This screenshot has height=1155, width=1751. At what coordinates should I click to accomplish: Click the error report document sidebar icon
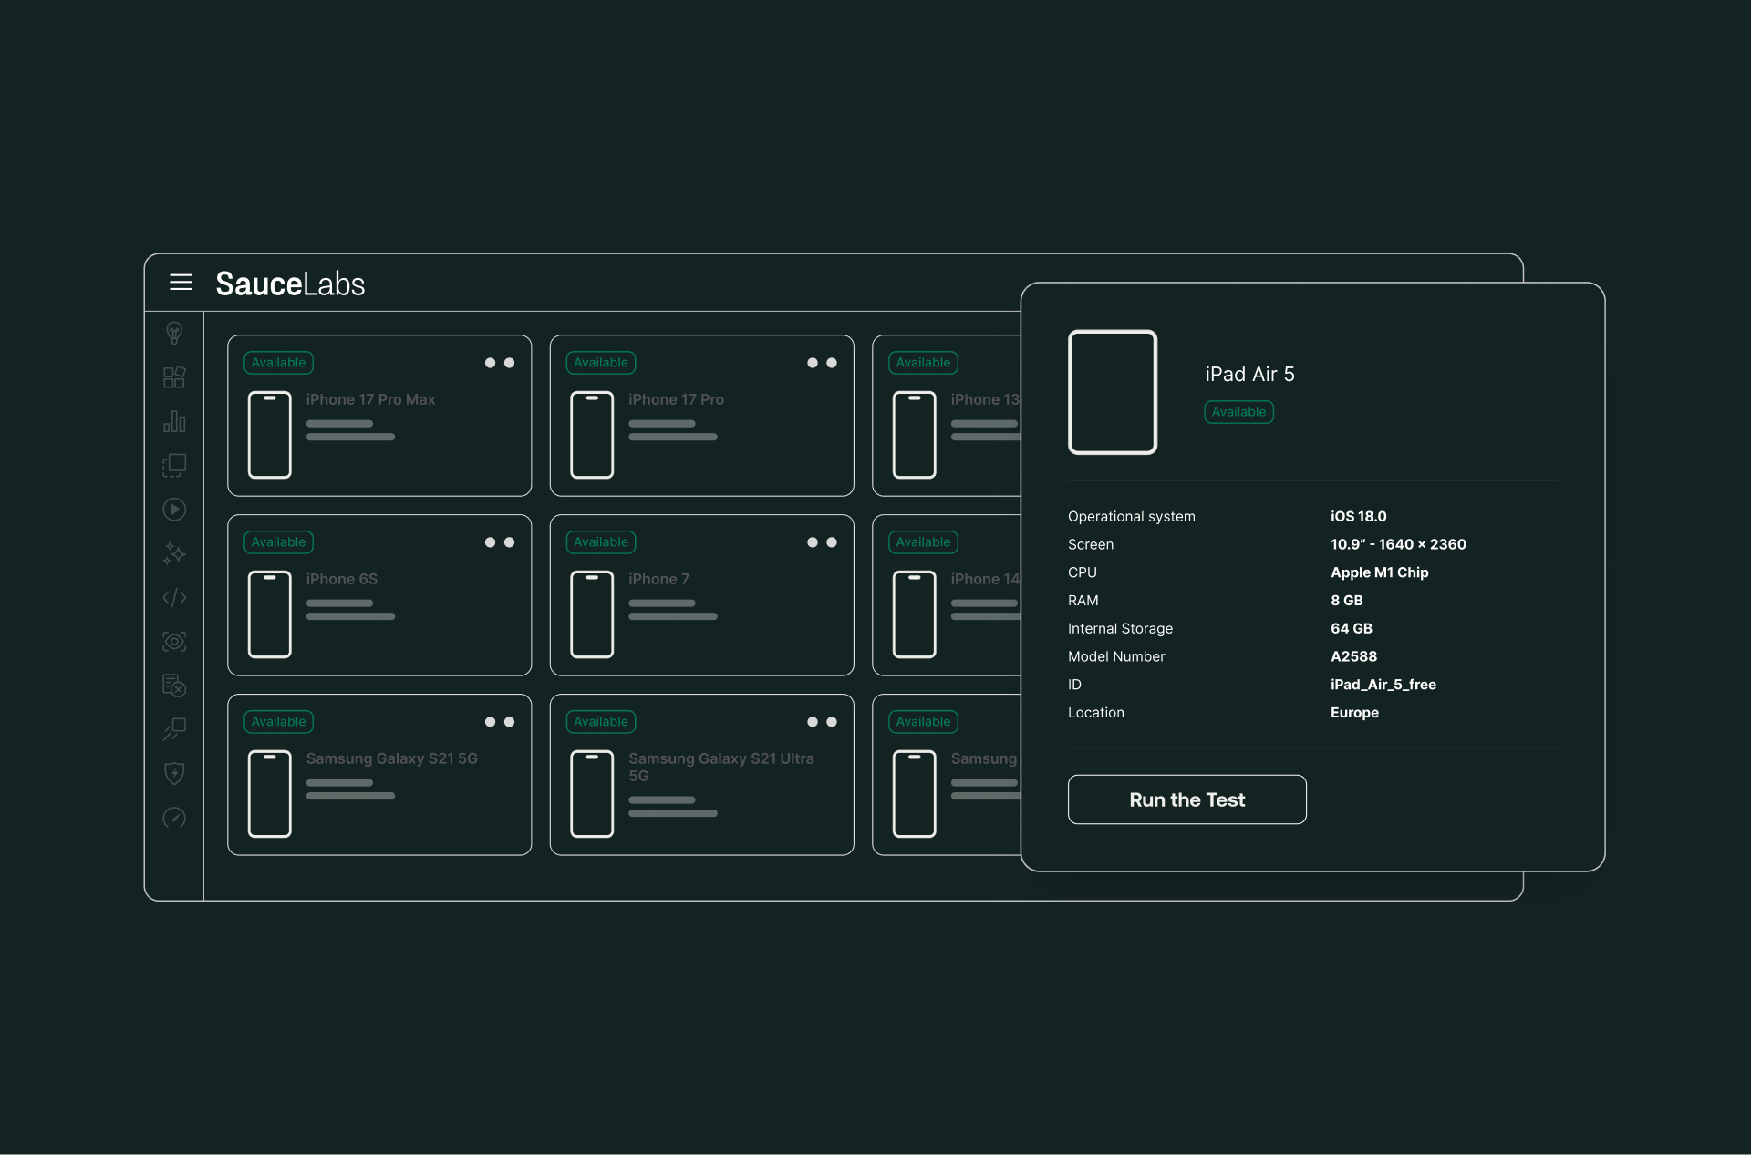pos(174,686)
